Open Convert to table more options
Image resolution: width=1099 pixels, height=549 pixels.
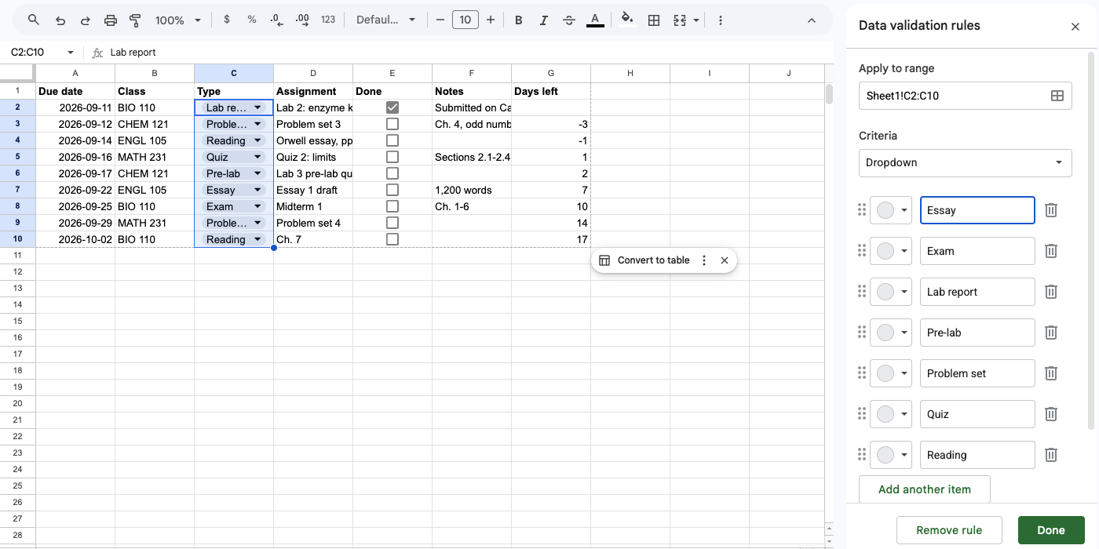[704, 260]
